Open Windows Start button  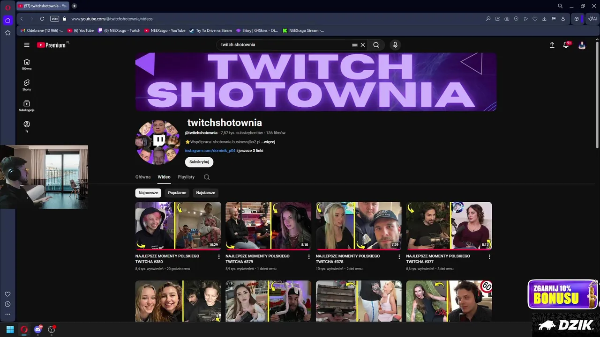(10, 330)
